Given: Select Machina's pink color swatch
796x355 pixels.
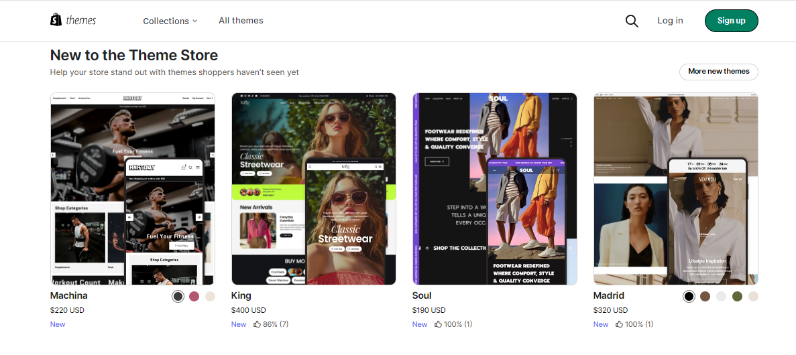Looking at the screenshot, I should (194, 297).
